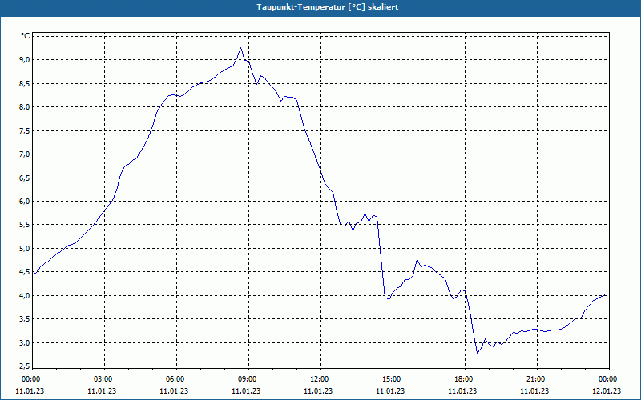This screenshot has width=641, height=400.
Task: Click the '06:00' time label
Action: [x=175, y=379]
